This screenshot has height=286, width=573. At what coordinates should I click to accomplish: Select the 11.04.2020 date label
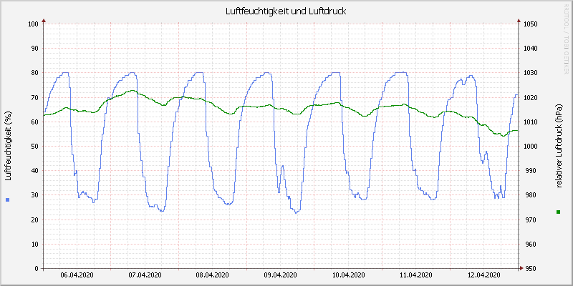(416, 275)
